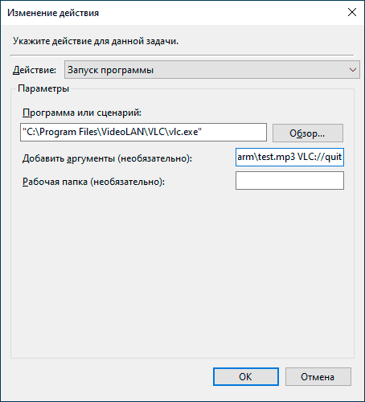The image size is (365, 402).
Task: Click the separator line below the heading
Action: pyautogui.click(x=182, y=55)
